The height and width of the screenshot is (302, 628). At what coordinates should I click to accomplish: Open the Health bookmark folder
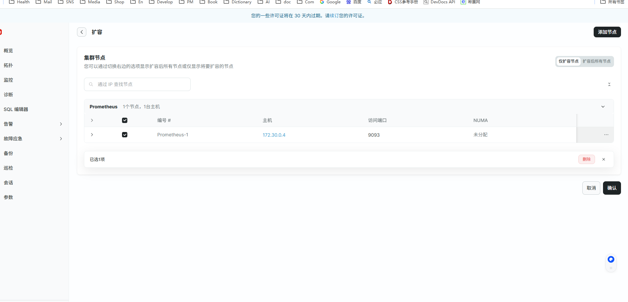pyautogui.click(x=19, y=2)
